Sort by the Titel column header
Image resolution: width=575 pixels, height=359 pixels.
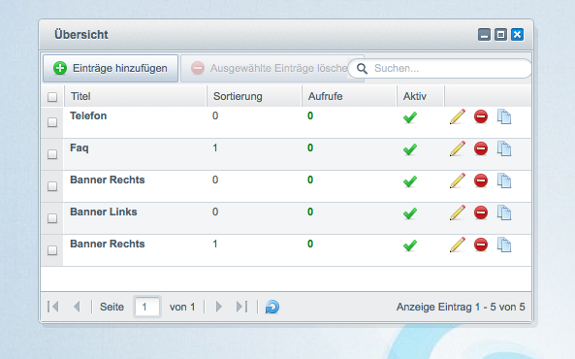(136, 96)
